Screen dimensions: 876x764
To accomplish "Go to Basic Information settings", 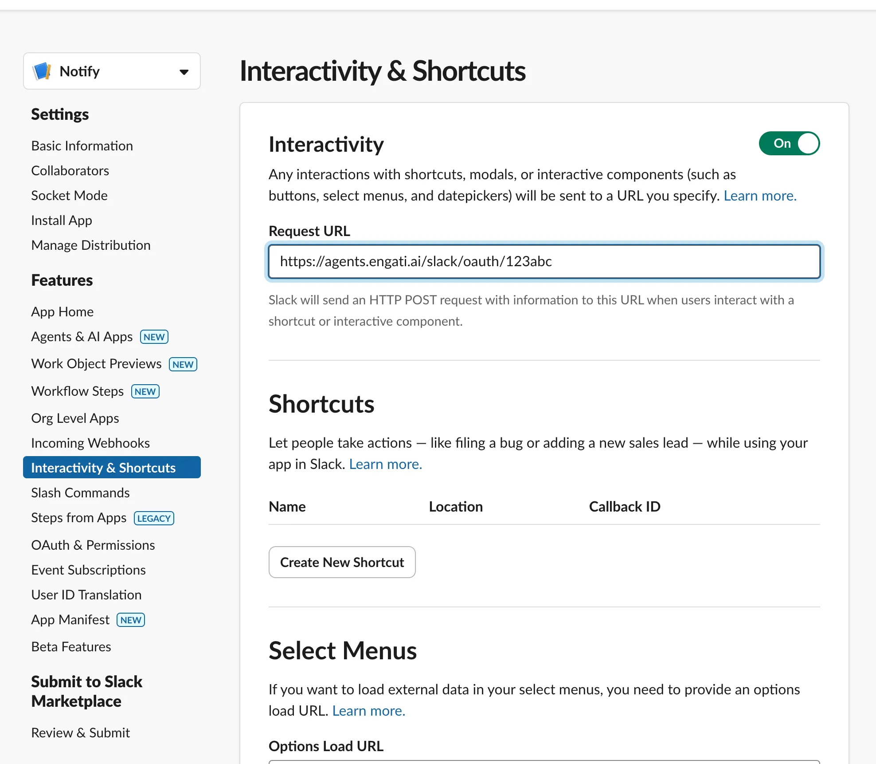I will pyautogui.click(x=82, y=146).
